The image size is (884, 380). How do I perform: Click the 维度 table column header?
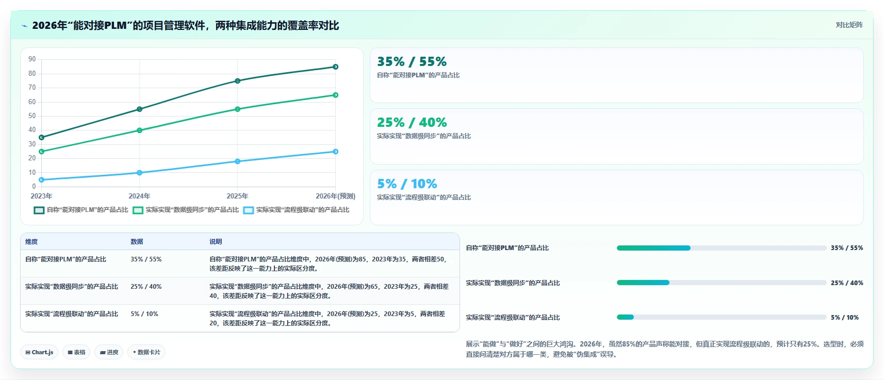click(31, 242)
